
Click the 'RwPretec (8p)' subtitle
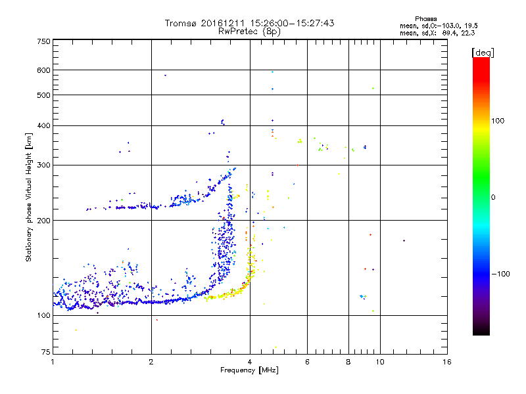click(x=249, y=32)
